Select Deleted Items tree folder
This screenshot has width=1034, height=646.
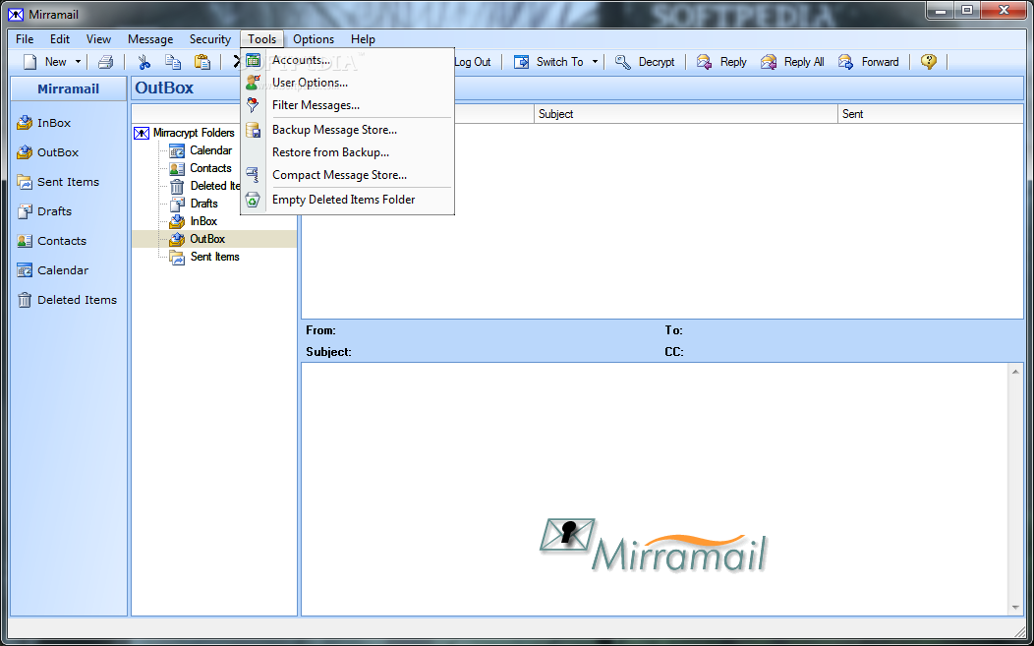(x=215, y=186)
